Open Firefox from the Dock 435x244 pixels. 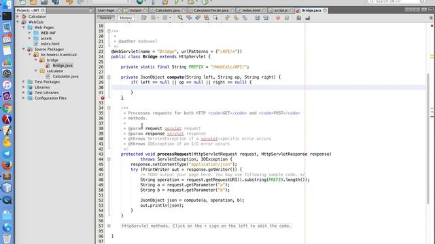pyautogui.click(x=7, y=165)
